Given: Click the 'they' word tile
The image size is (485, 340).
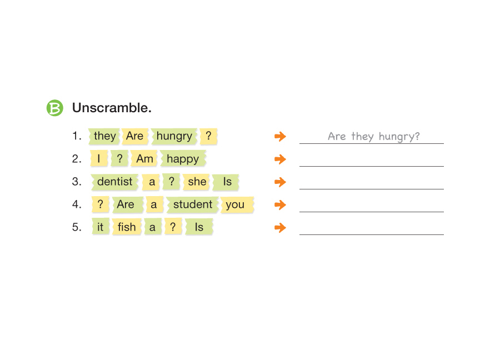Looking at the screenshot, I should click(104, 136).
